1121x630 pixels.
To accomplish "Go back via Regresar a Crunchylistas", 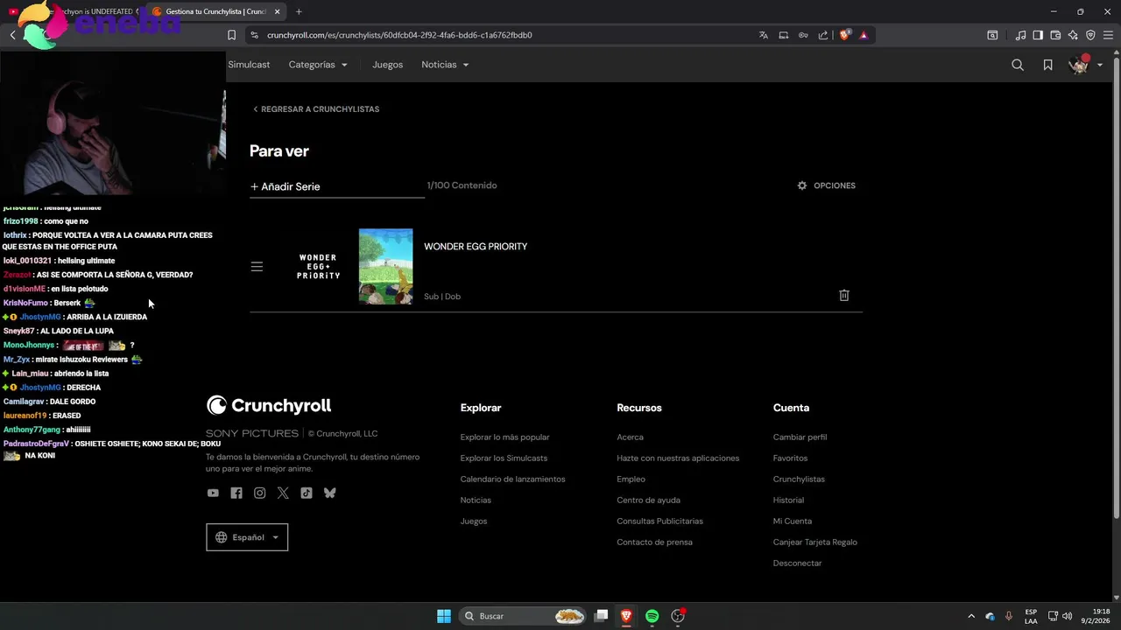I will click(316, 109).
